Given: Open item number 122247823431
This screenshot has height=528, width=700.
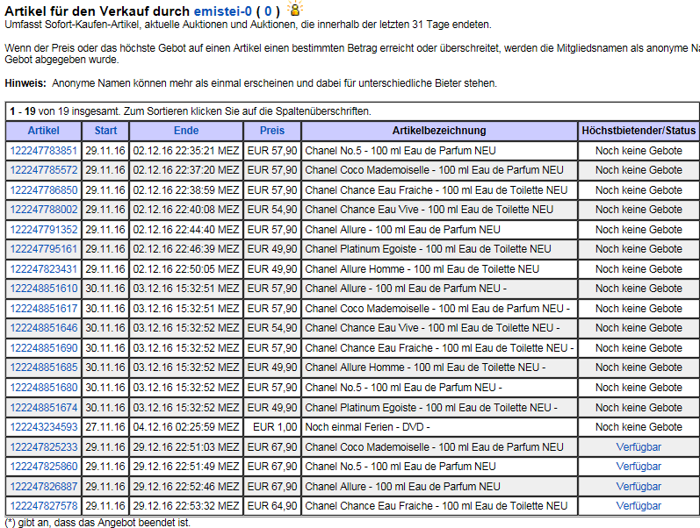Looking at the screenshot, I should [44, 269].
